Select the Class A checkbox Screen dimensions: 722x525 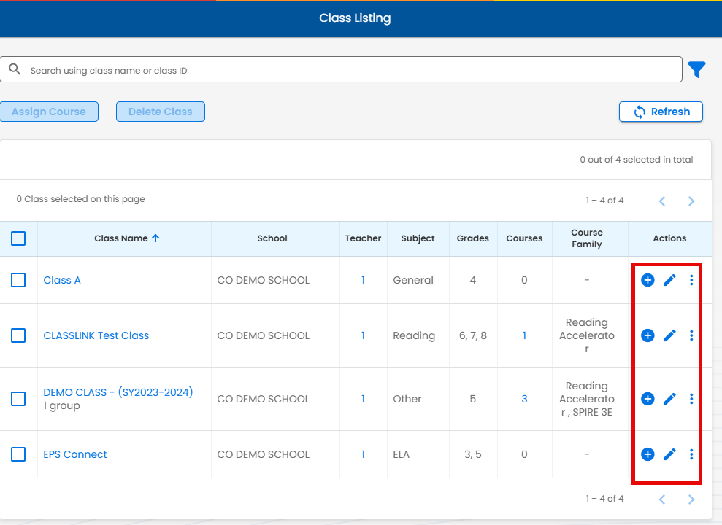[x=18, y=280]
